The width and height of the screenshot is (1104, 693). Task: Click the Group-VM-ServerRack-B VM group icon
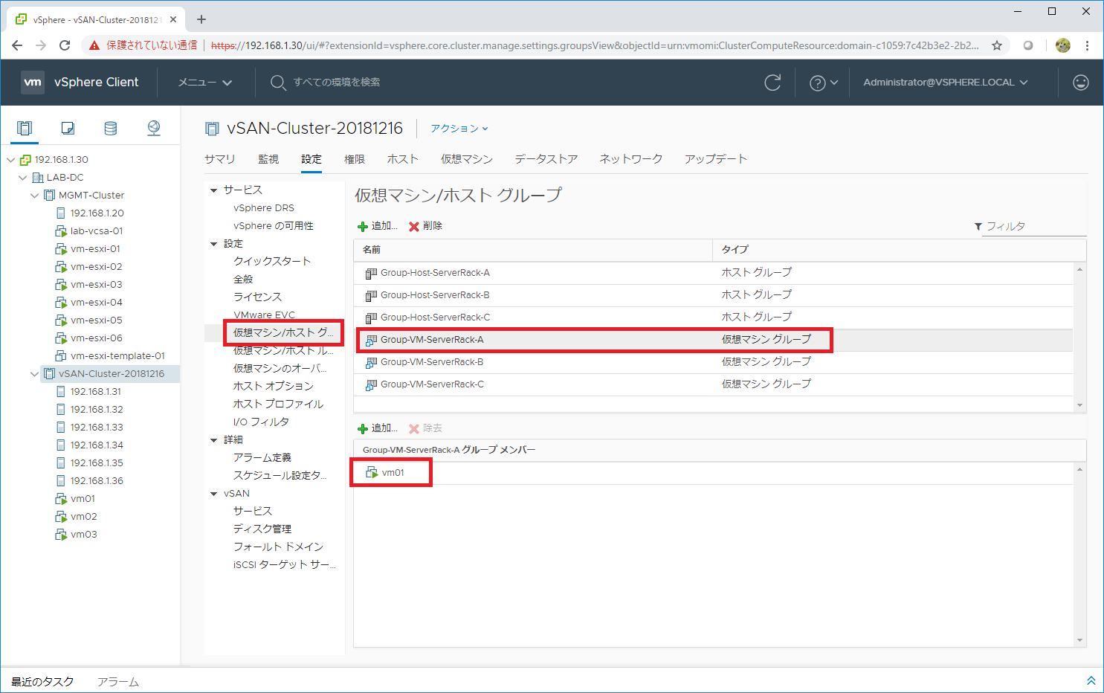point(371,362)
